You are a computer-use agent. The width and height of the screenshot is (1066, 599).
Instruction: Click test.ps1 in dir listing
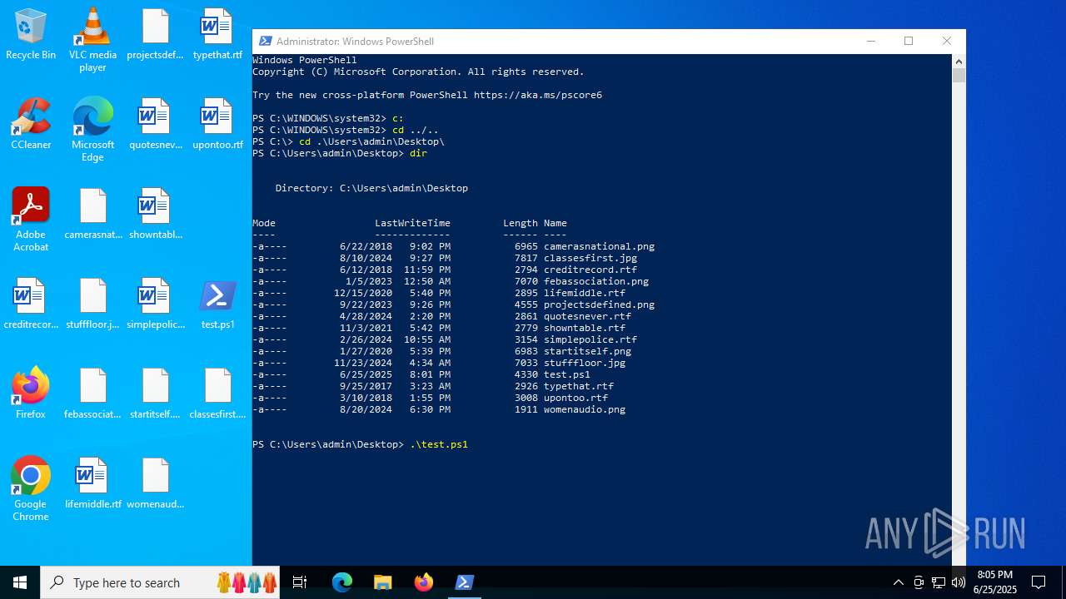click(x=567, y=374)
